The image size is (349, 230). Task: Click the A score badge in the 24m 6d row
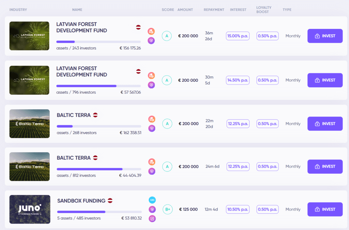pos(167,167)
